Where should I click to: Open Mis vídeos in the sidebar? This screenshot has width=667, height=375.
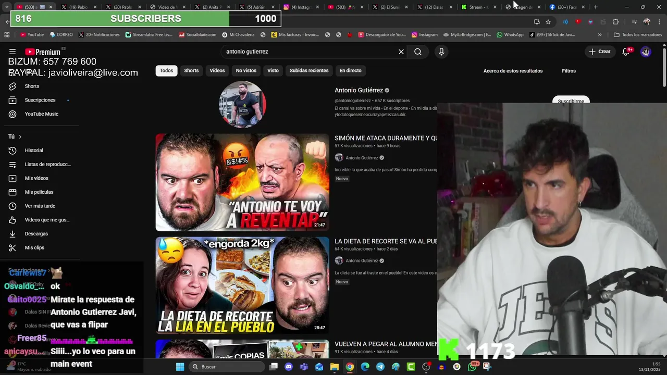(36, 178)
